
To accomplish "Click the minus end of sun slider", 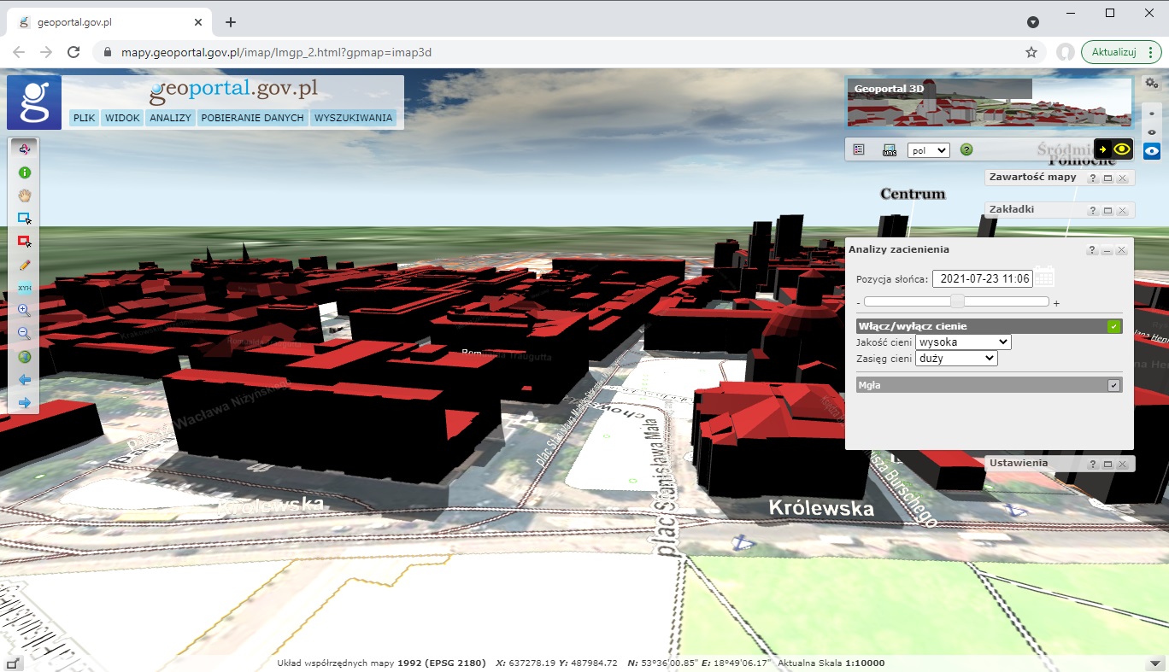I will tap(858, 303).
